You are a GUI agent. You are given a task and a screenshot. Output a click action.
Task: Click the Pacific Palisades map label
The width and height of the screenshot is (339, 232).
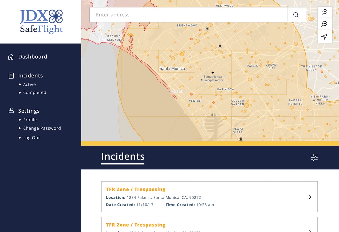point(114,38)
